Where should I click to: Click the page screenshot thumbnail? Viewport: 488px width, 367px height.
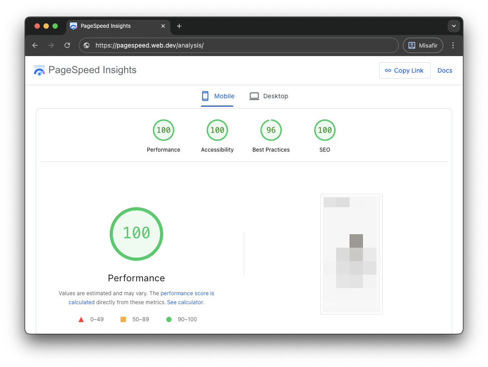(x=351, y=254)
